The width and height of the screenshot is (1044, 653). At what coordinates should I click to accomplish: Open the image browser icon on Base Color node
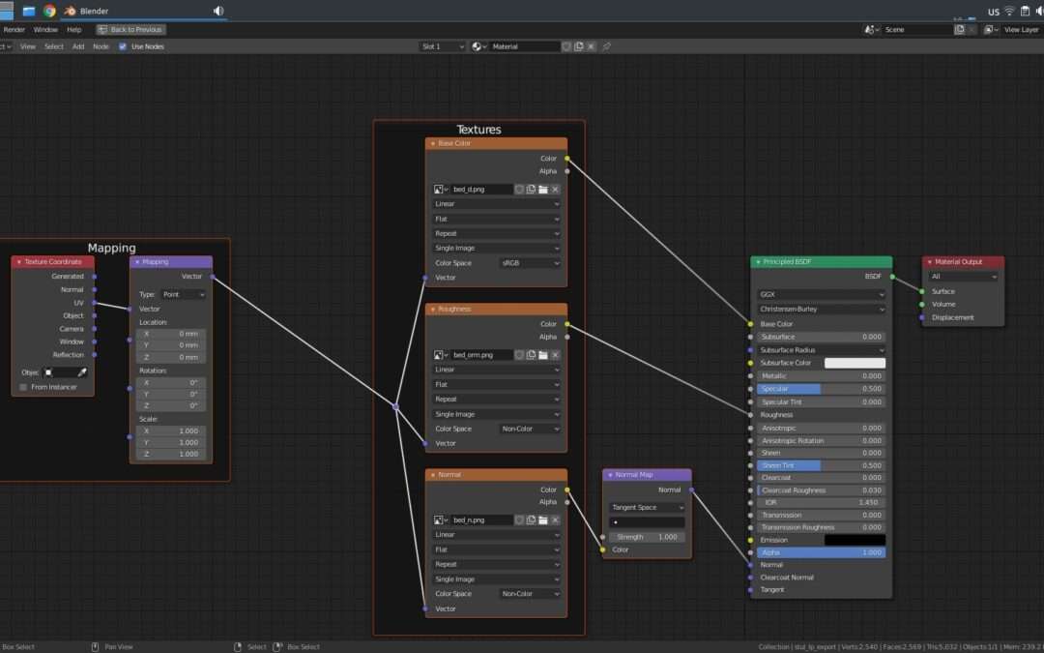(437, 189)
